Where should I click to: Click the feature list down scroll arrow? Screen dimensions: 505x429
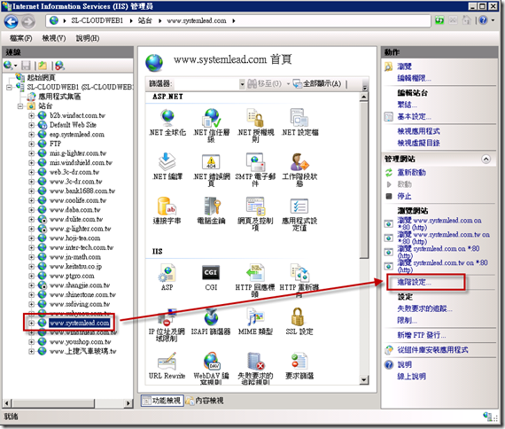tap(363, 380)
